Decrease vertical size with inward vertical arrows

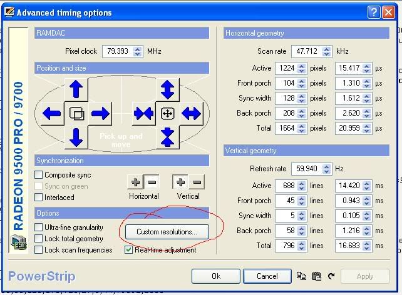167,137
